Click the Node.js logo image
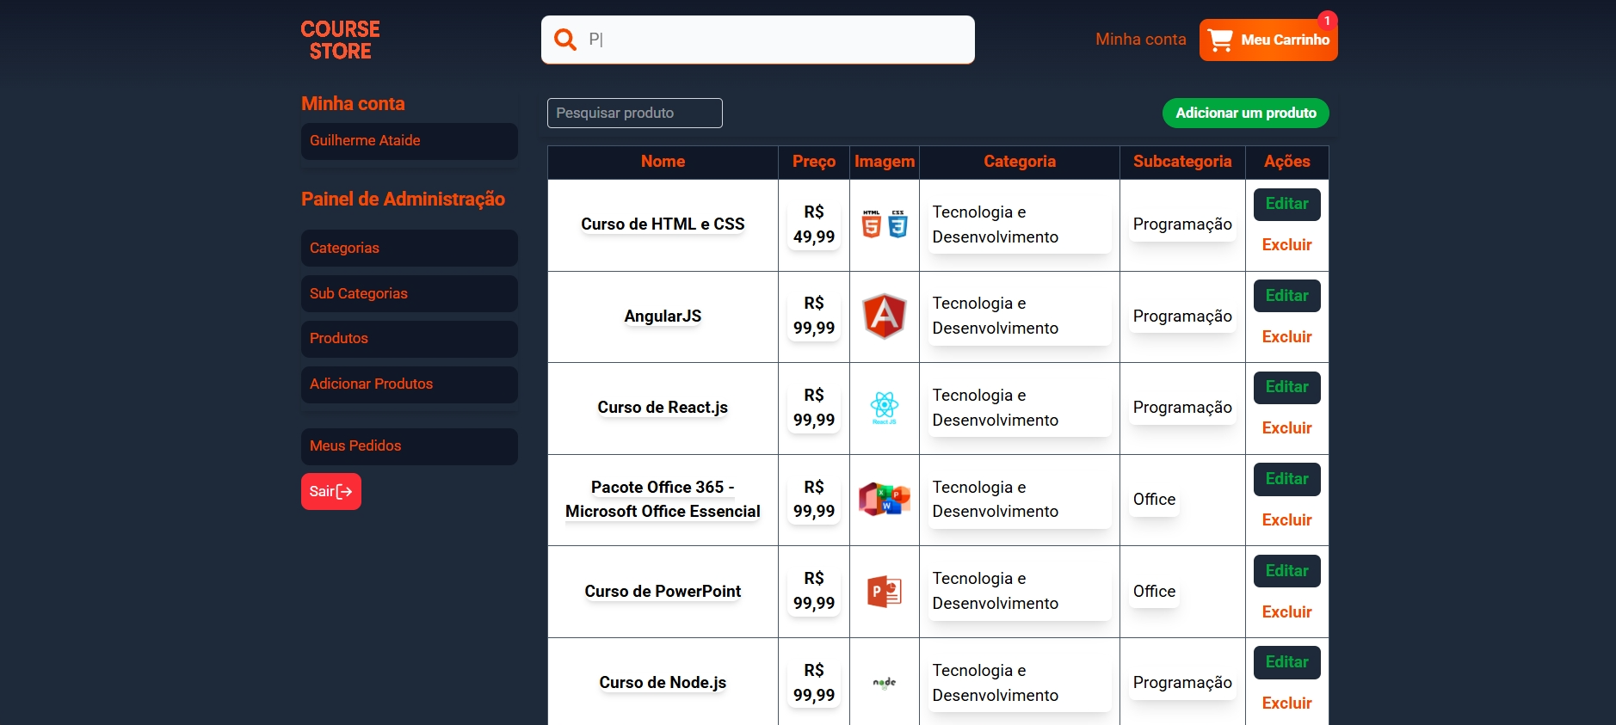Image resolution: width=1616 pixels, height=725 pixels. coord(884,683)
